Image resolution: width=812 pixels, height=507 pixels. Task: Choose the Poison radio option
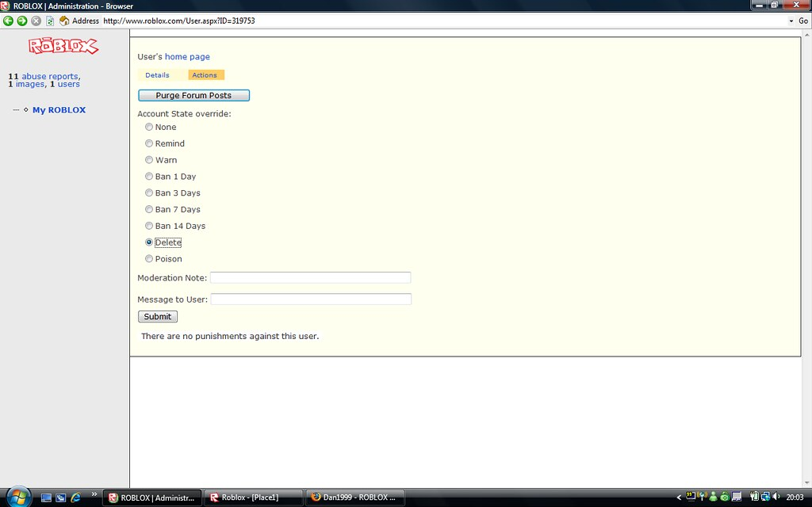click(149, 259)
